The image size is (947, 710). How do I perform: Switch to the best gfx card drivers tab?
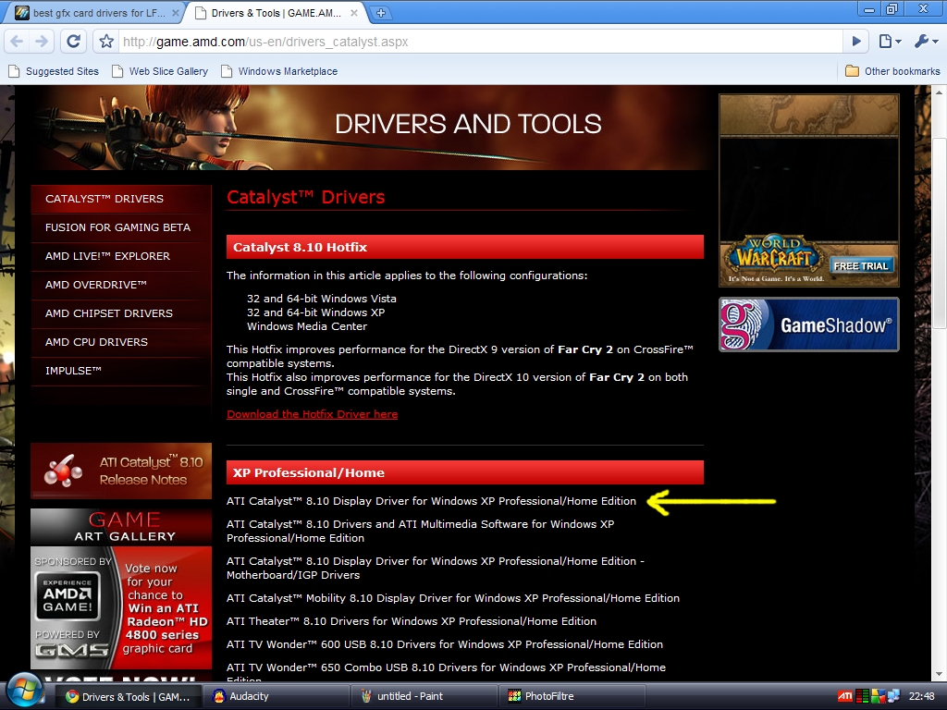coord(96,13)
